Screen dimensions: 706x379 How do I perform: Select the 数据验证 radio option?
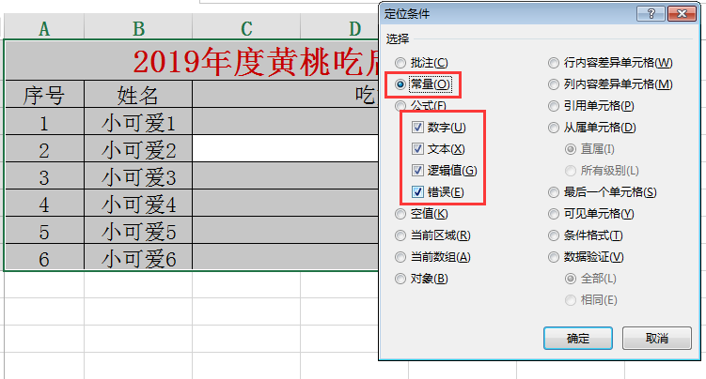pyautogui.click(x=555, y=257)
